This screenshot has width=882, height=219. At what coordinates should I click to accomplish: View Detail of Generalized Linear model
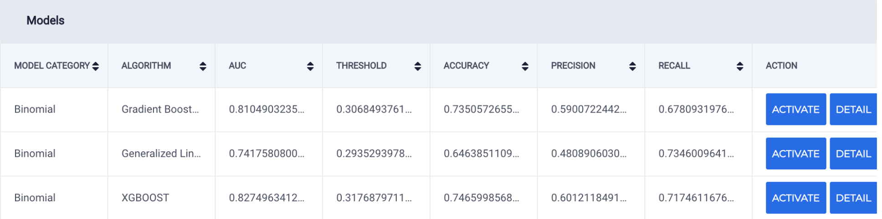[x=853, y=154]
